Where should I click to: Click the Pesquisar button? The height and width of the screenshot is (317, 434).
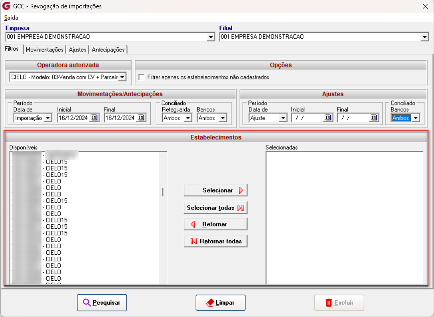click(x=102, y=303)
